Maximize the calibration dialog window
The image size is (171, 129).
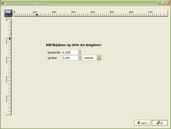(163, 3)
